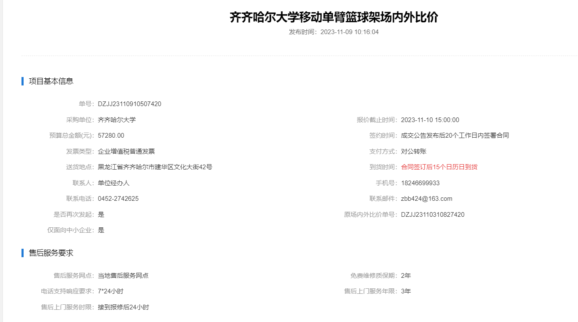Click payment method 对公转账
Image resolution: width=578 pixels, height=322 pixels.
414,152
